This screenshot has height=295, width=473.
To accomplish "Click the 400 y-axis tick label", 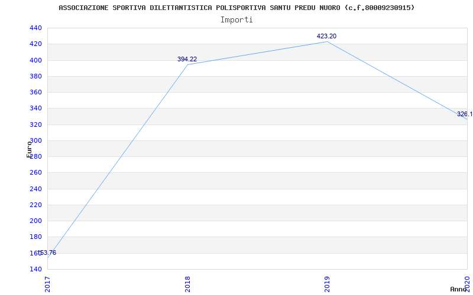I will click(x=35, y=60).
